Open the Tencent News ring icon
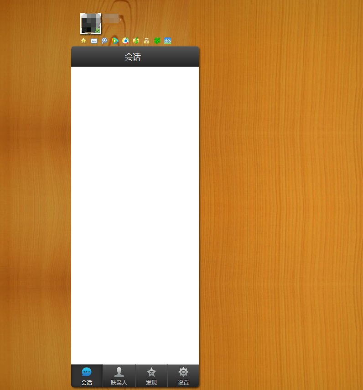Image resolution: width=363 pixels, height=390 pixels. point(125,41)
